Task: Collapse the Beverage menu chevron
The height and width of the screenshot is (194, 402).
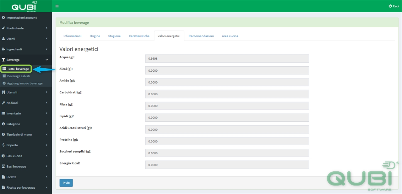Action: [x=46, y=60]
